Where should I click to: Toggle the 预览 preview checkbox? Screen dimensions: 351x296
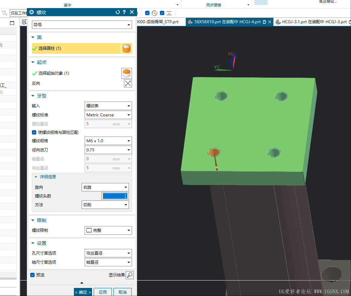tap(33, 275)
